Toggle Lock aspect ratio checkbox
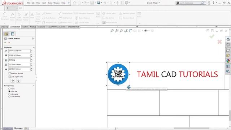 pyautogui.click(x=10, y=77)
